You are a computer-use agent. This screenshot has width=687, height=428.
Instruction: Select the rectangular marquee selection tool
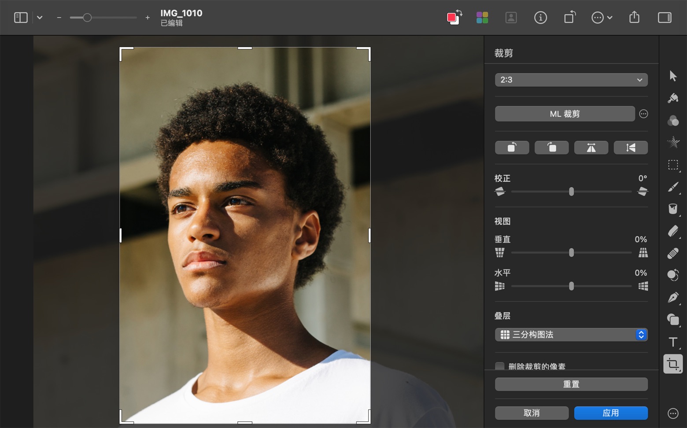point(673,165)
